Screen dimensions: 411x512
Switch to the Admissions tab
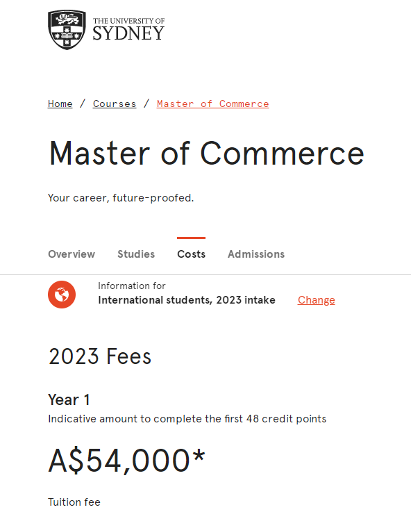click(256, 254)
